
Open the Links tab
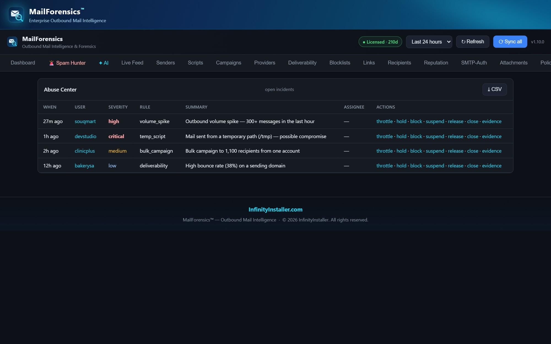point(369,63)
